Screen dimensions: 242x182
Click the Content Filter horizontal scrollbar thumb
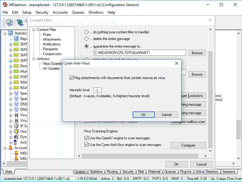point(140,156)
